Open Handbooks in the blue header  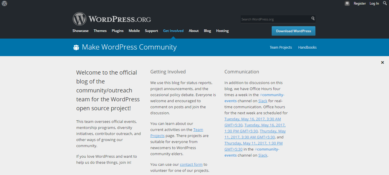[307, 47]
